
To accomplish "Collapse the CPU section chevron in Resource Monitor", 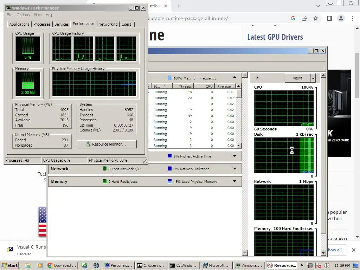I will coord(234,78).
